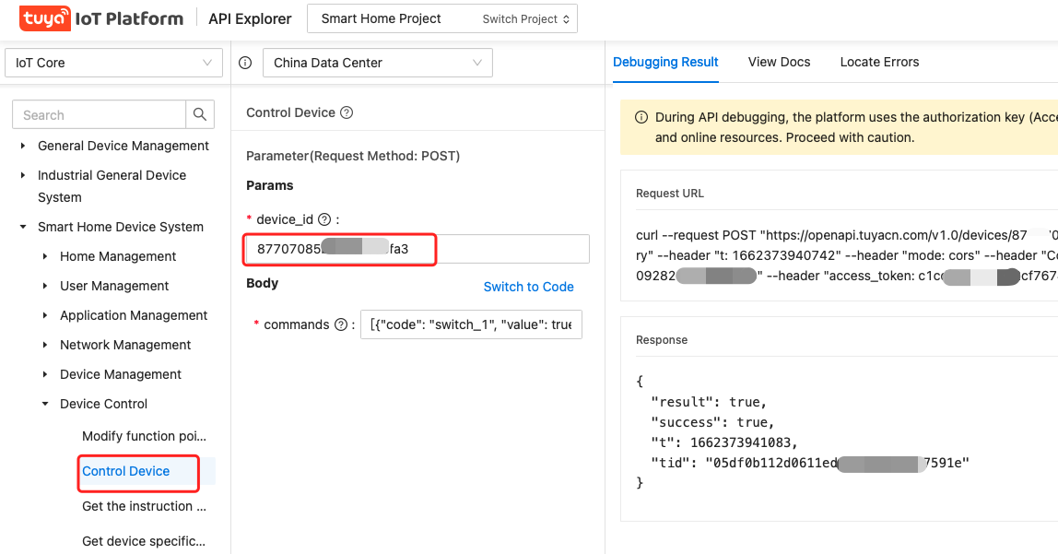
Task: Click the Body heading
Action: 263,283
